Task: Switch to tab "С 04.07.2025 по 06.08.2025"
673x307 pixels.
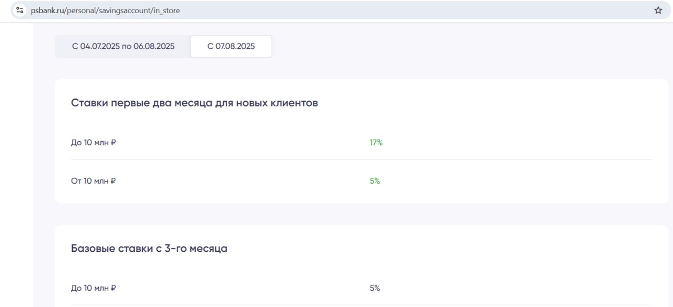Action: 123,46
